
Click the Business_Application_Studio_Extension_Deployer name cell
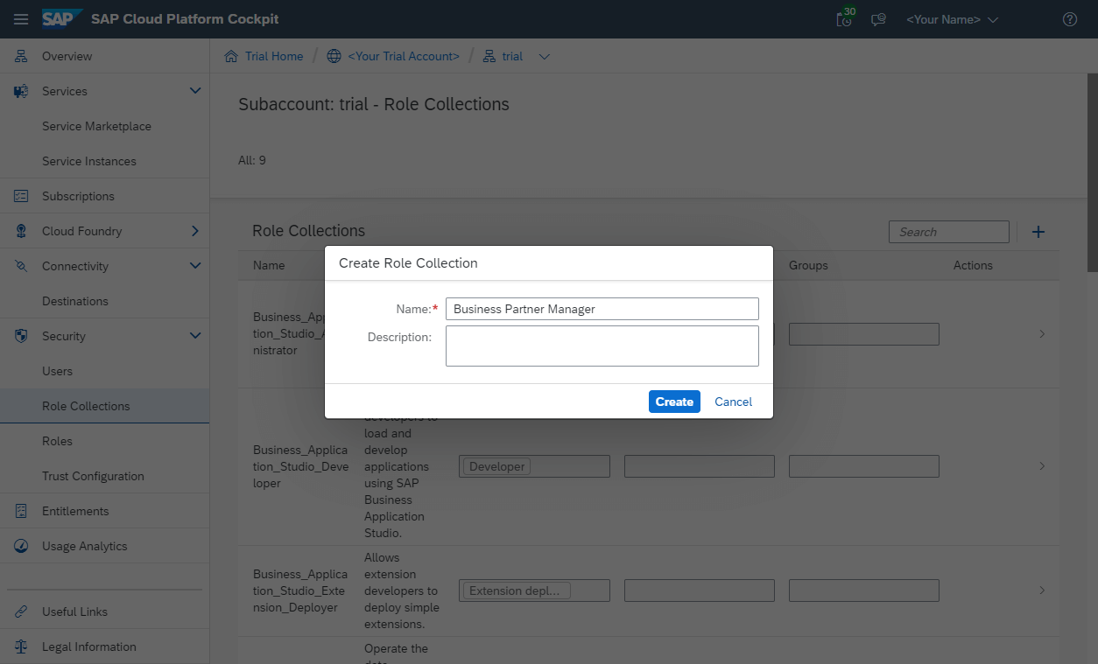(300, 591)
